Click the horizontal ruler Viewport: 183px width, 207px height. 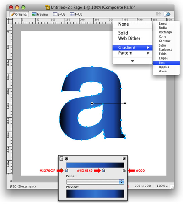[x=93, y=21]
